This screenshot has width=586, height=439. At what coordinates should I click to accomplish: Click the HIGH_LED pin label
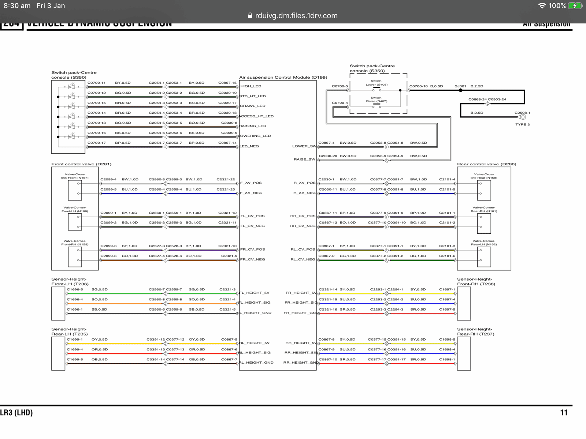[x=251, y=86]
